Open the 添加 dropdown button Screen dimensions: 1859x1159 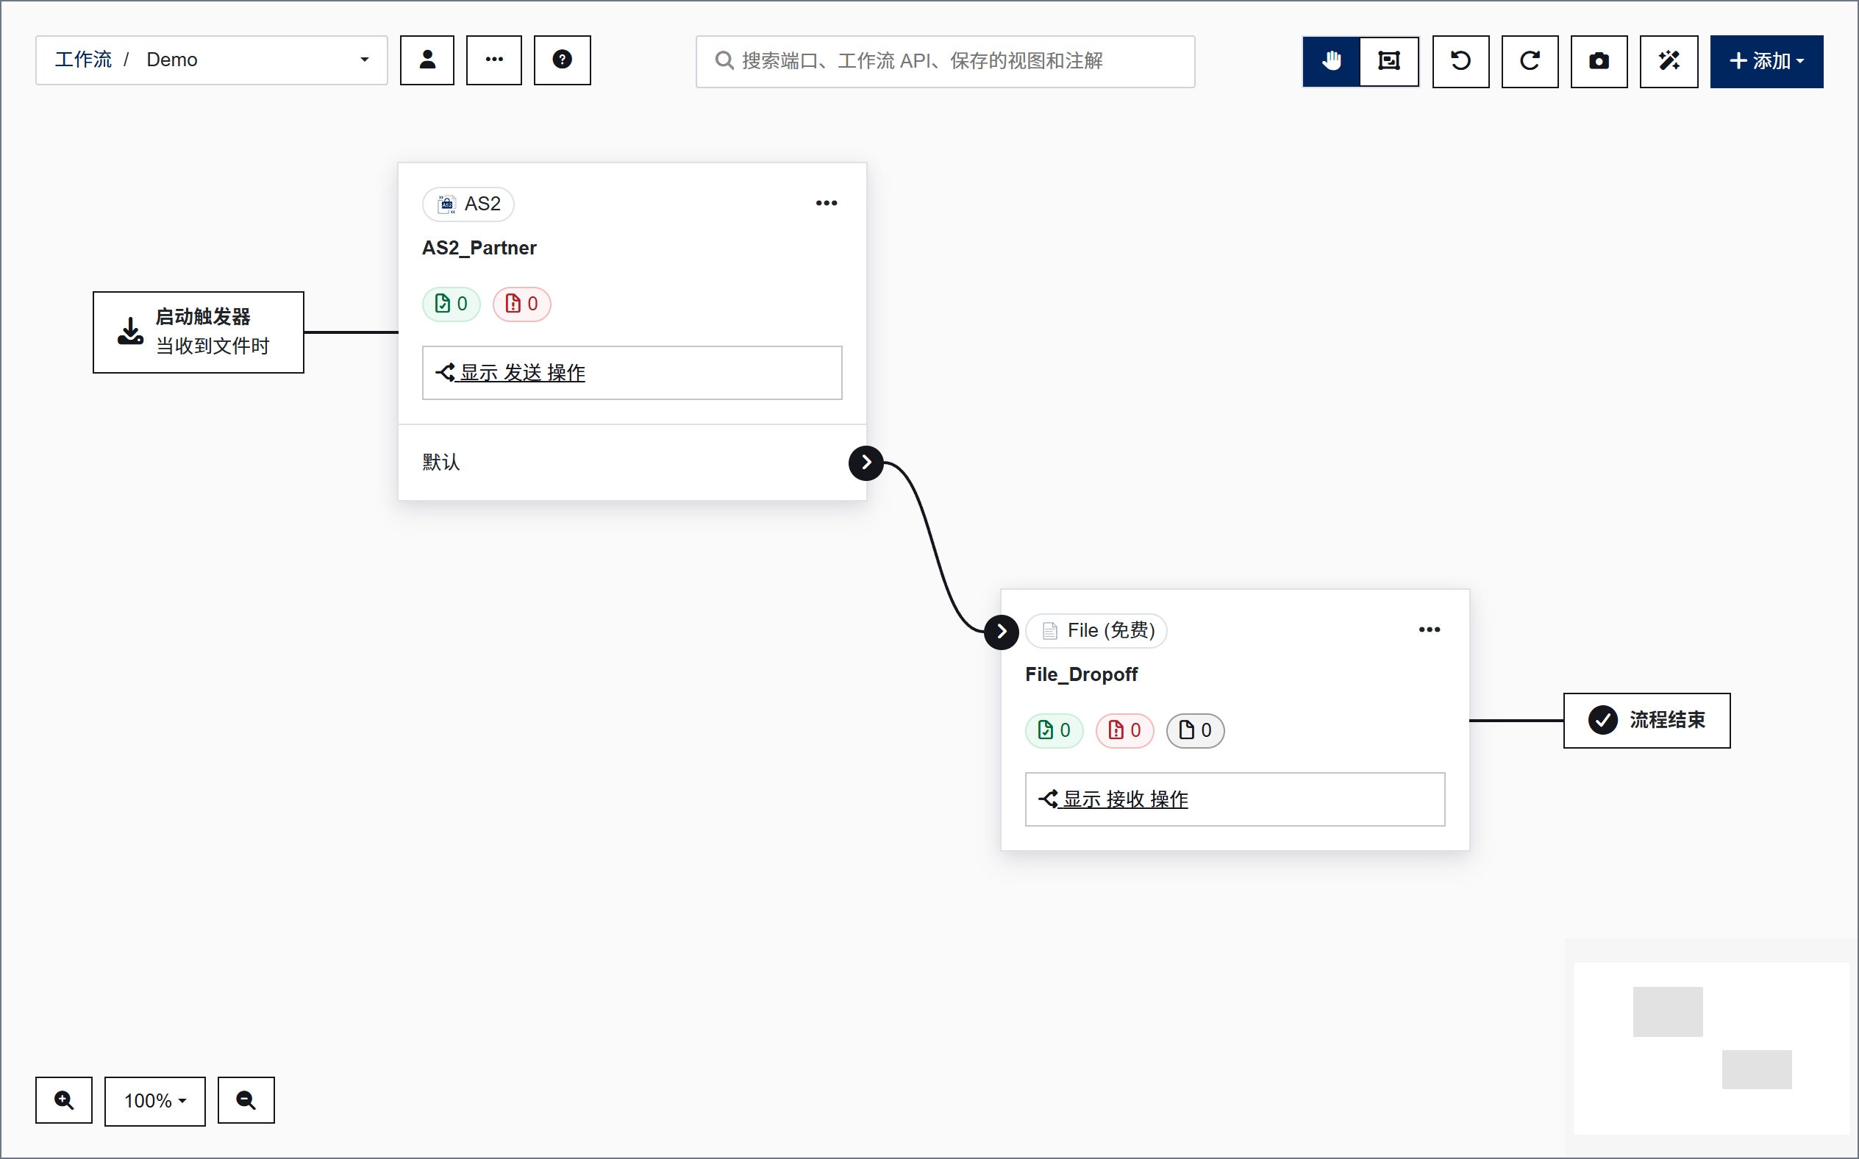(x=1766, y=60)
